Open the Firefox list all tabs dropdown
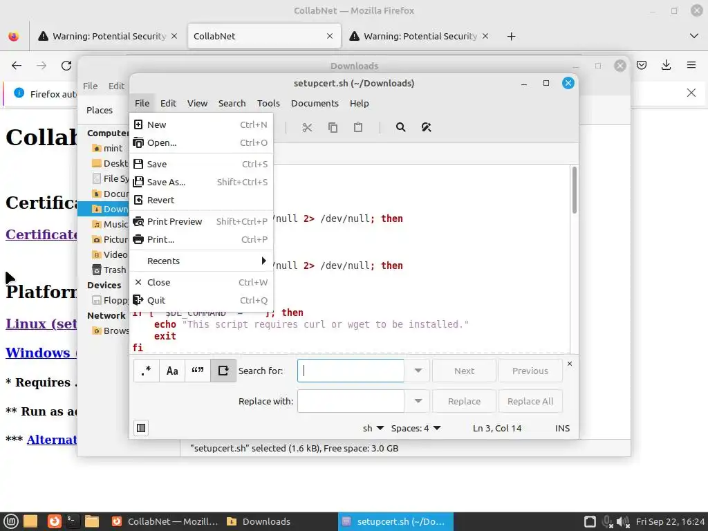The image size is (708, 531). (694, 36)
